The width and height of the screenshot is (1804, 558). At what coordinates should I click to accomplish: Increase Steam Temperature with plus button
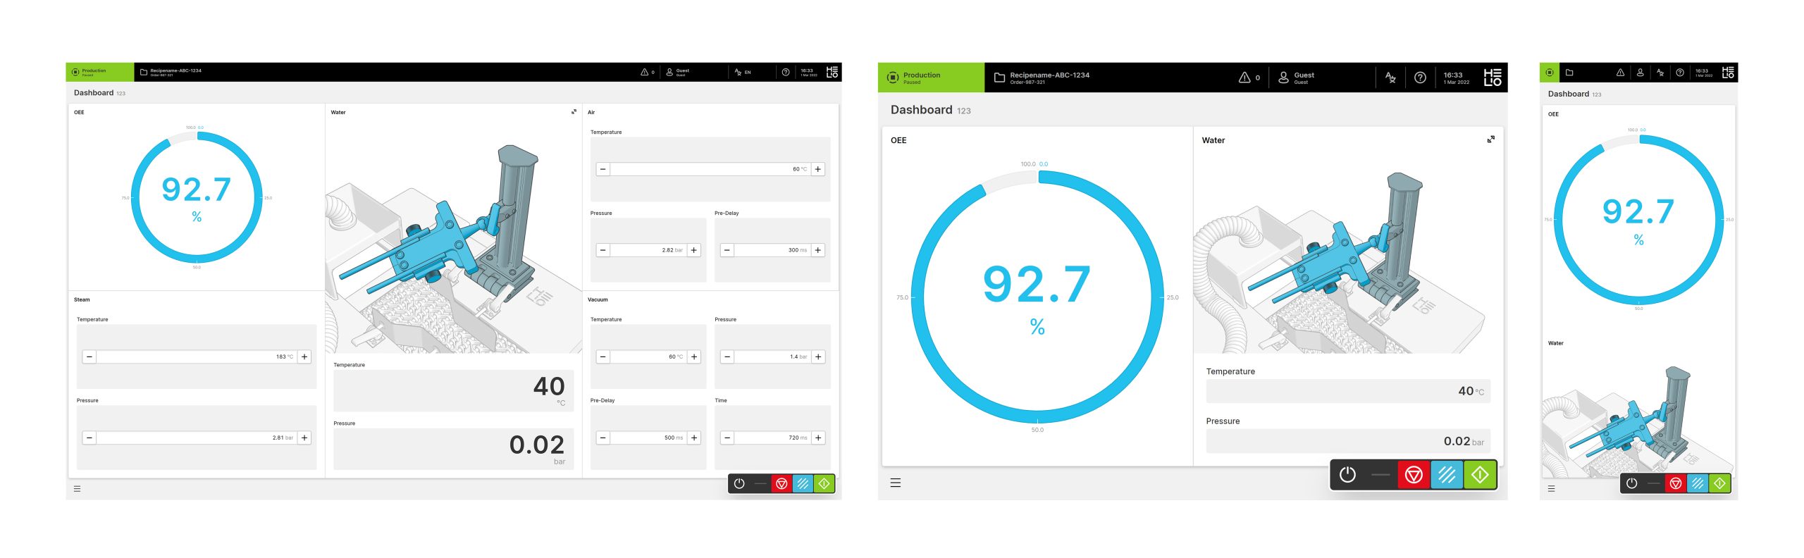tap(304, 357)
